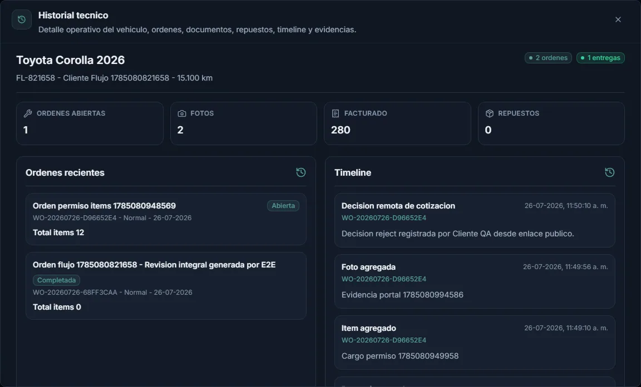Click the Decision remota de cotizacion timeline title

point(398,206)
